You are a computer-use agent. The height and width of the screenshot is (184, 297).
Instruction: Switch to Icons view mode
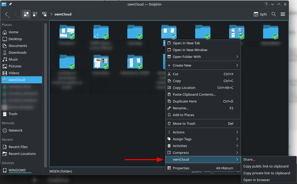pos(26,14)
